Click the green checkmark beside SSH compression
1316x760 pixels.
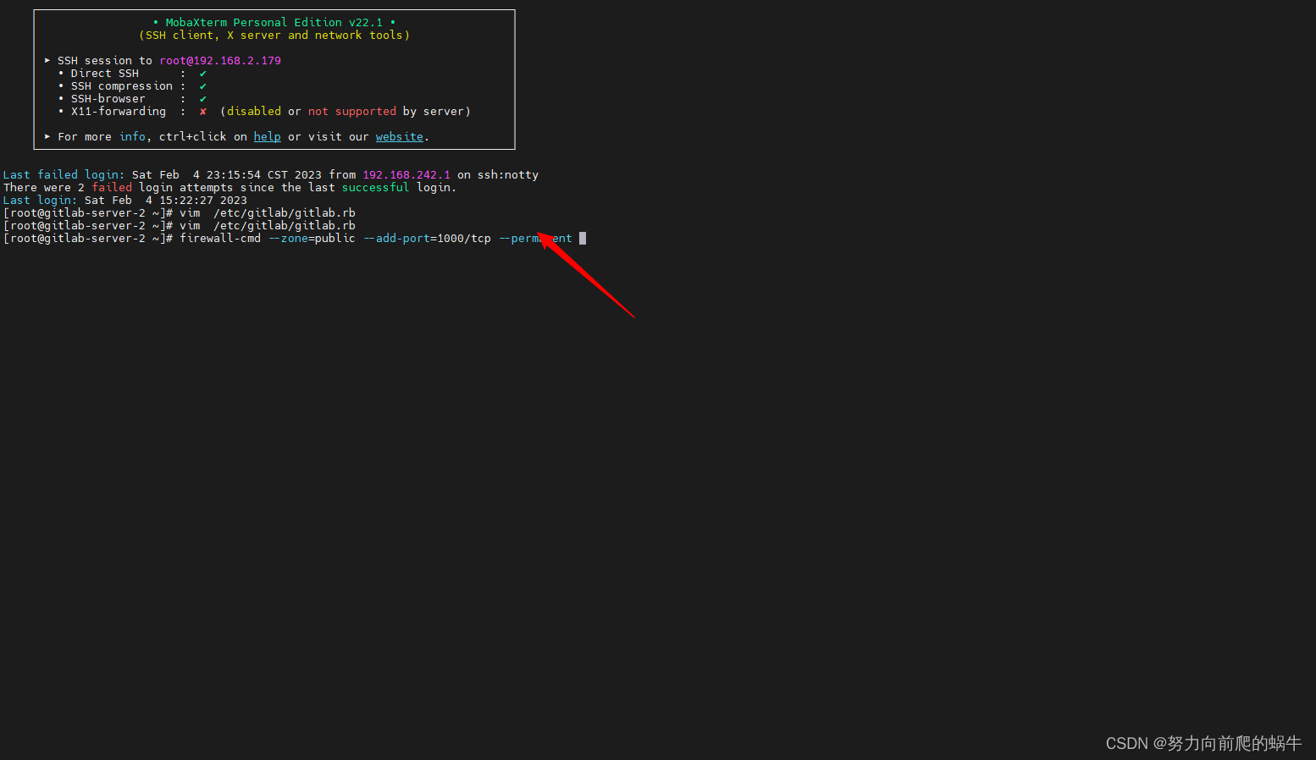[x=203, y=86]
